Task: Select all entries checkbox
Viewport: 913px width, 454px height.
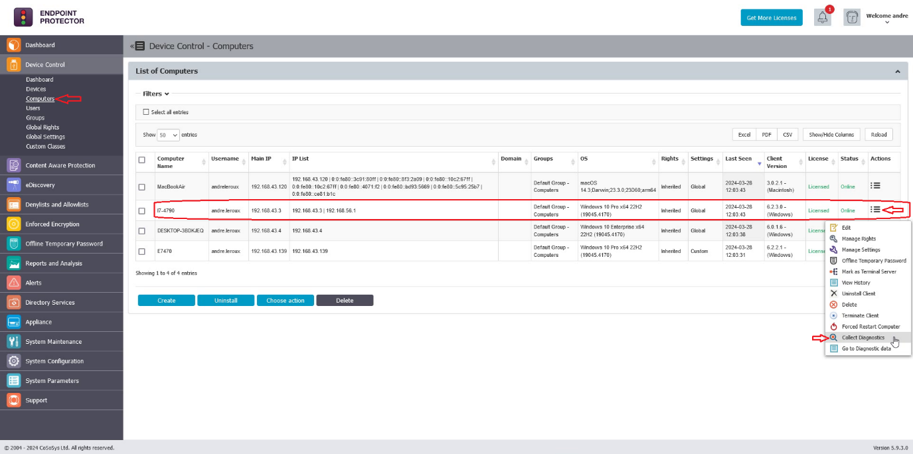Action: click(x=146, y=112)
